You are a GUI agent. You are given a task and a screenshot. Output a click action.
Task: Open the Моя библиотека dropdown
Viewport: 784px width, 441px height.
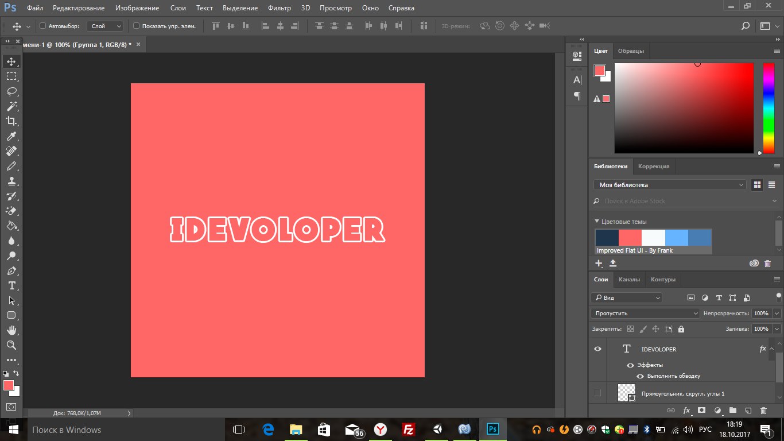(669, 185)
